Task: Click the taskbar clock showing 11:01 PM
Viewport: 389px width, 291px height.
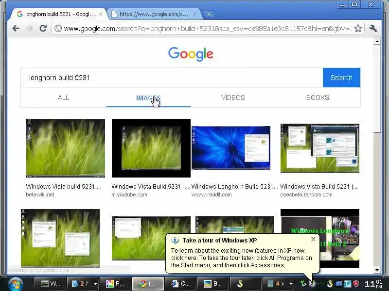Action: click(373, 284)
